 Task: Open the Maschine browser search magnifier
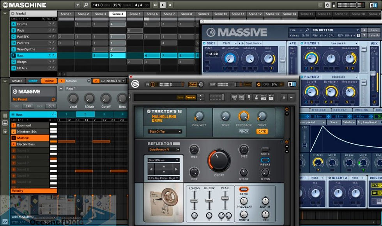click(86, 5)
